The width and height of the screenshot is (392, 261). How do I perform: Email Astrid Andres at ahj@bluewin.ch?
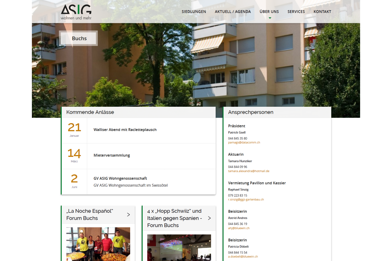[239, 228]
